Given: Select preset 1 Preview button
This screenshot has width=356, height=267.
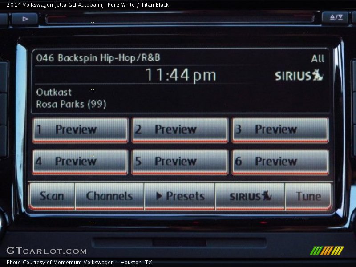Looking at the screenshot, I should point(80,130).
